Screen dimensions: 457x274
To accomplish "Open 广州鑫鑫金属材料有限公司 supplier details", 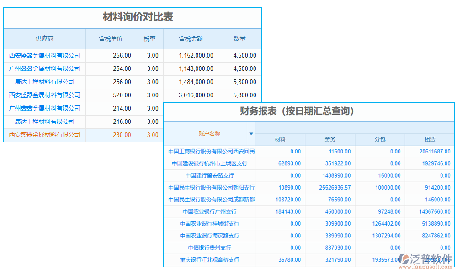I will point(44,68).
